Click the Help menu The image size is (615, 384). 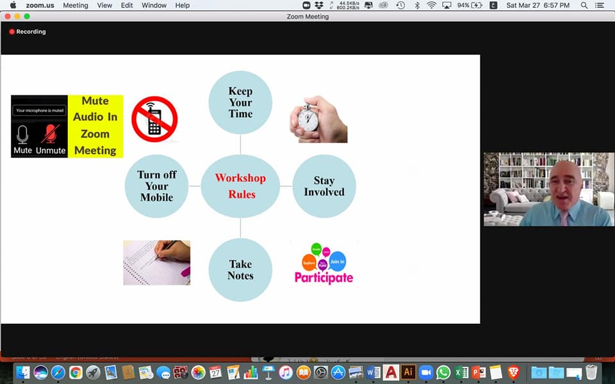pos(183,5)
